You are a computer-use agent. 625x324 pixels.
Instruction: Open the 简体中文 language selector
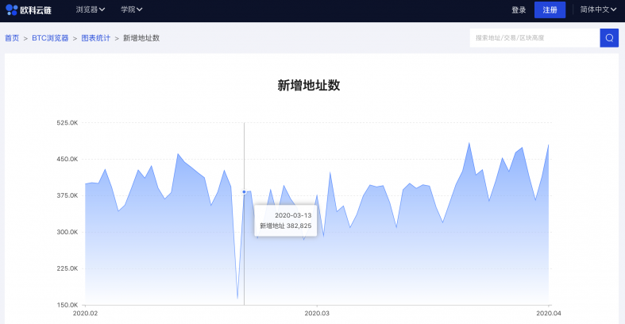[x=598, y=10]
